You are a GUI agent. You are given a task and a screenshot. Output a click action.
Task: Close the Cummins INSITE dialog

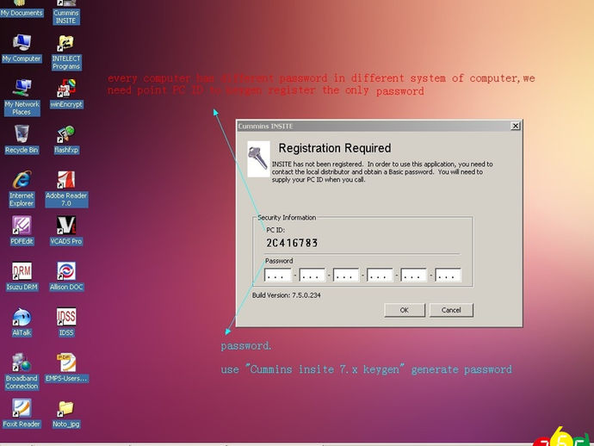click(x=515, y=126)
